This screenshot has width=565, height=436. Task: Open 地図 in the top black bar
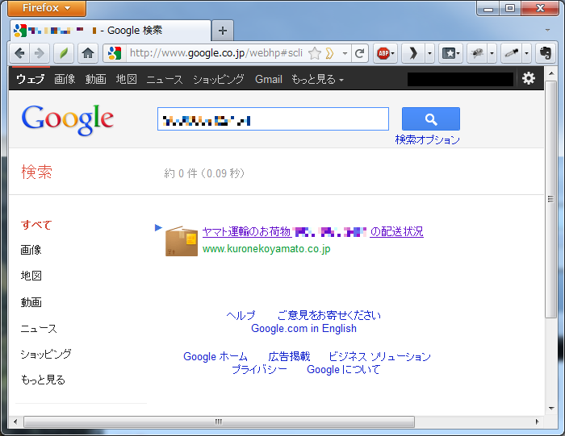point(126,79)
